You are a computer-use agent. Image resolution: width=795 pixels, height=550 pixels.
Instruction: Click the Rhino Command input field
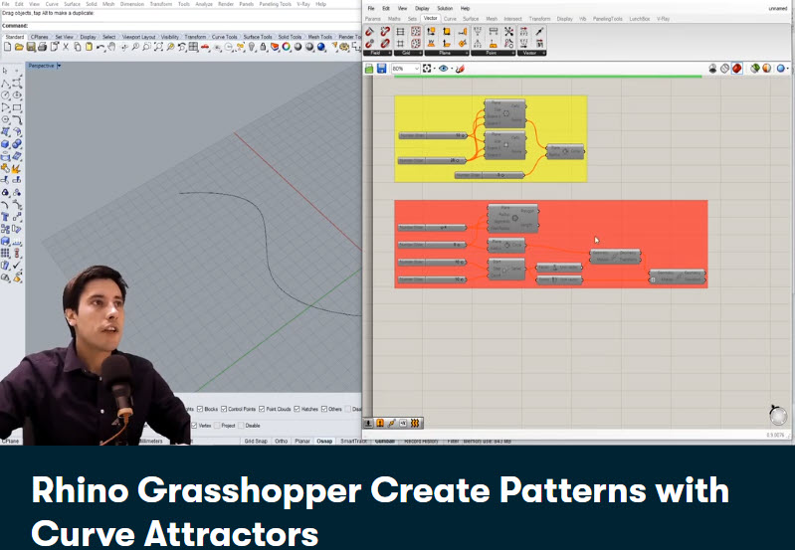click(194, 25)
